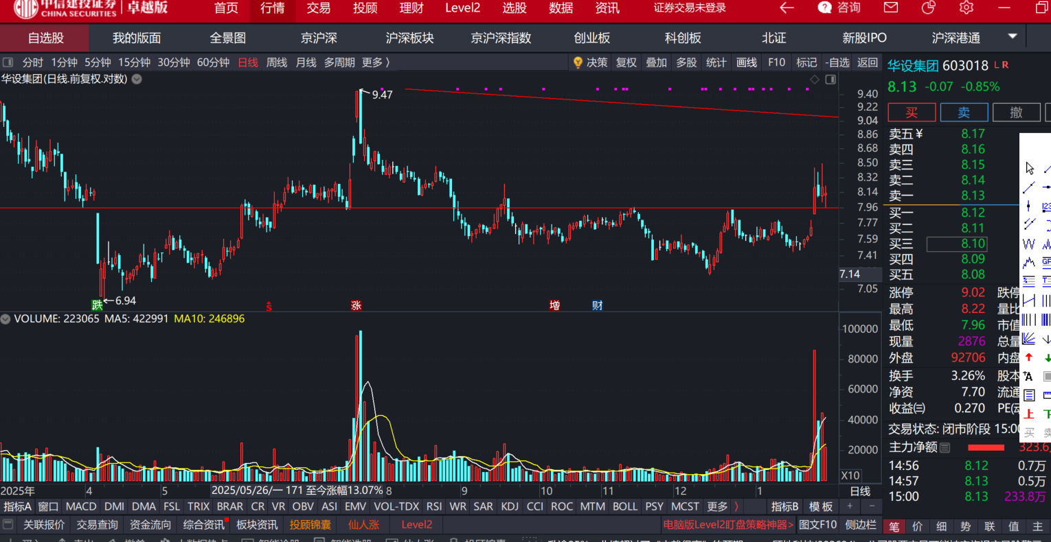Select the mountain wave drawing tool
This screenshot has height=542, width=1051.
1029,262
